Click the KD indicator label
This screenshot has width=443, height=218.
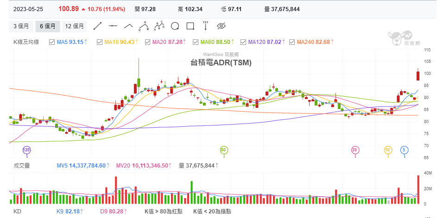tap(18, 211)
